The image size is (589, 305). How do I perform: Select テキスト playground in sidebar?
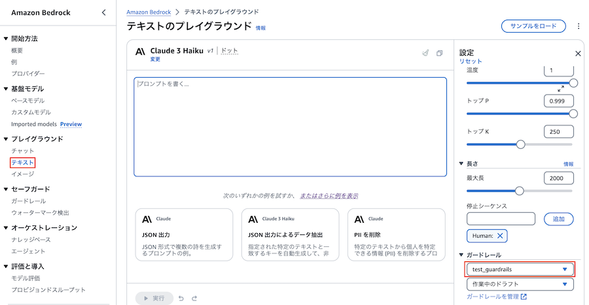[22, 163]
